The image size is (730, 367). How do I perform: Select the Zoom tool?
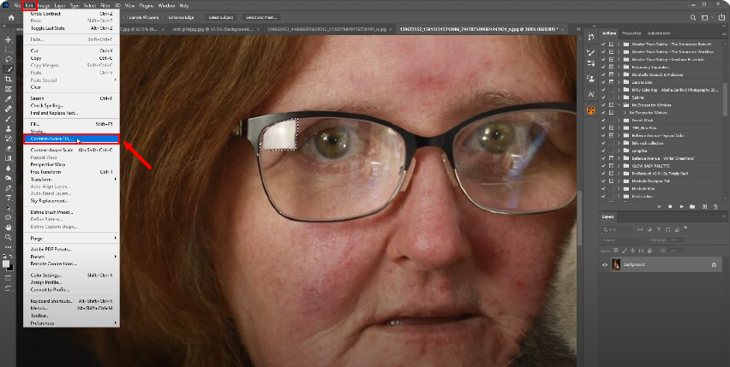(9, 237)
